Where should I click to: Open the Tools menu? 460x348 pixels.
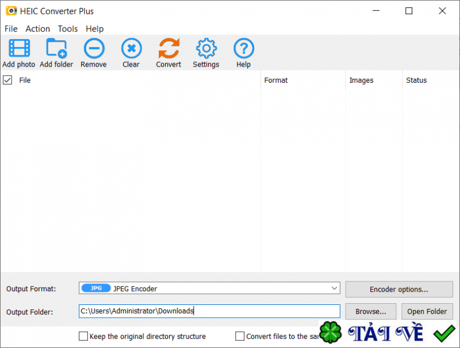[x=68, y=29]
